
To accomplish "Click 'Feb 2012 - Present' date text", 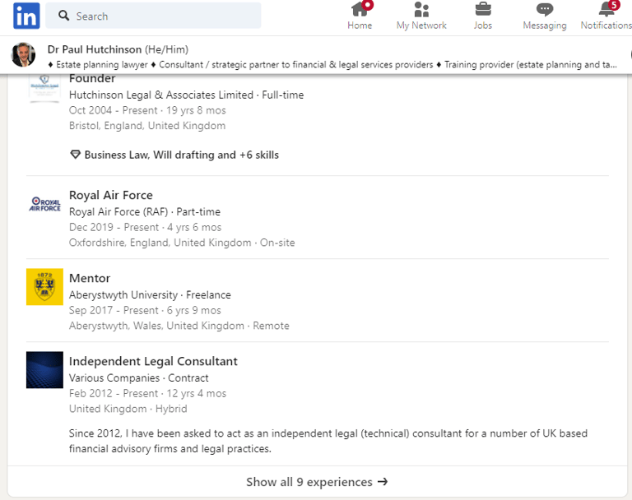I will coord(114,393).
